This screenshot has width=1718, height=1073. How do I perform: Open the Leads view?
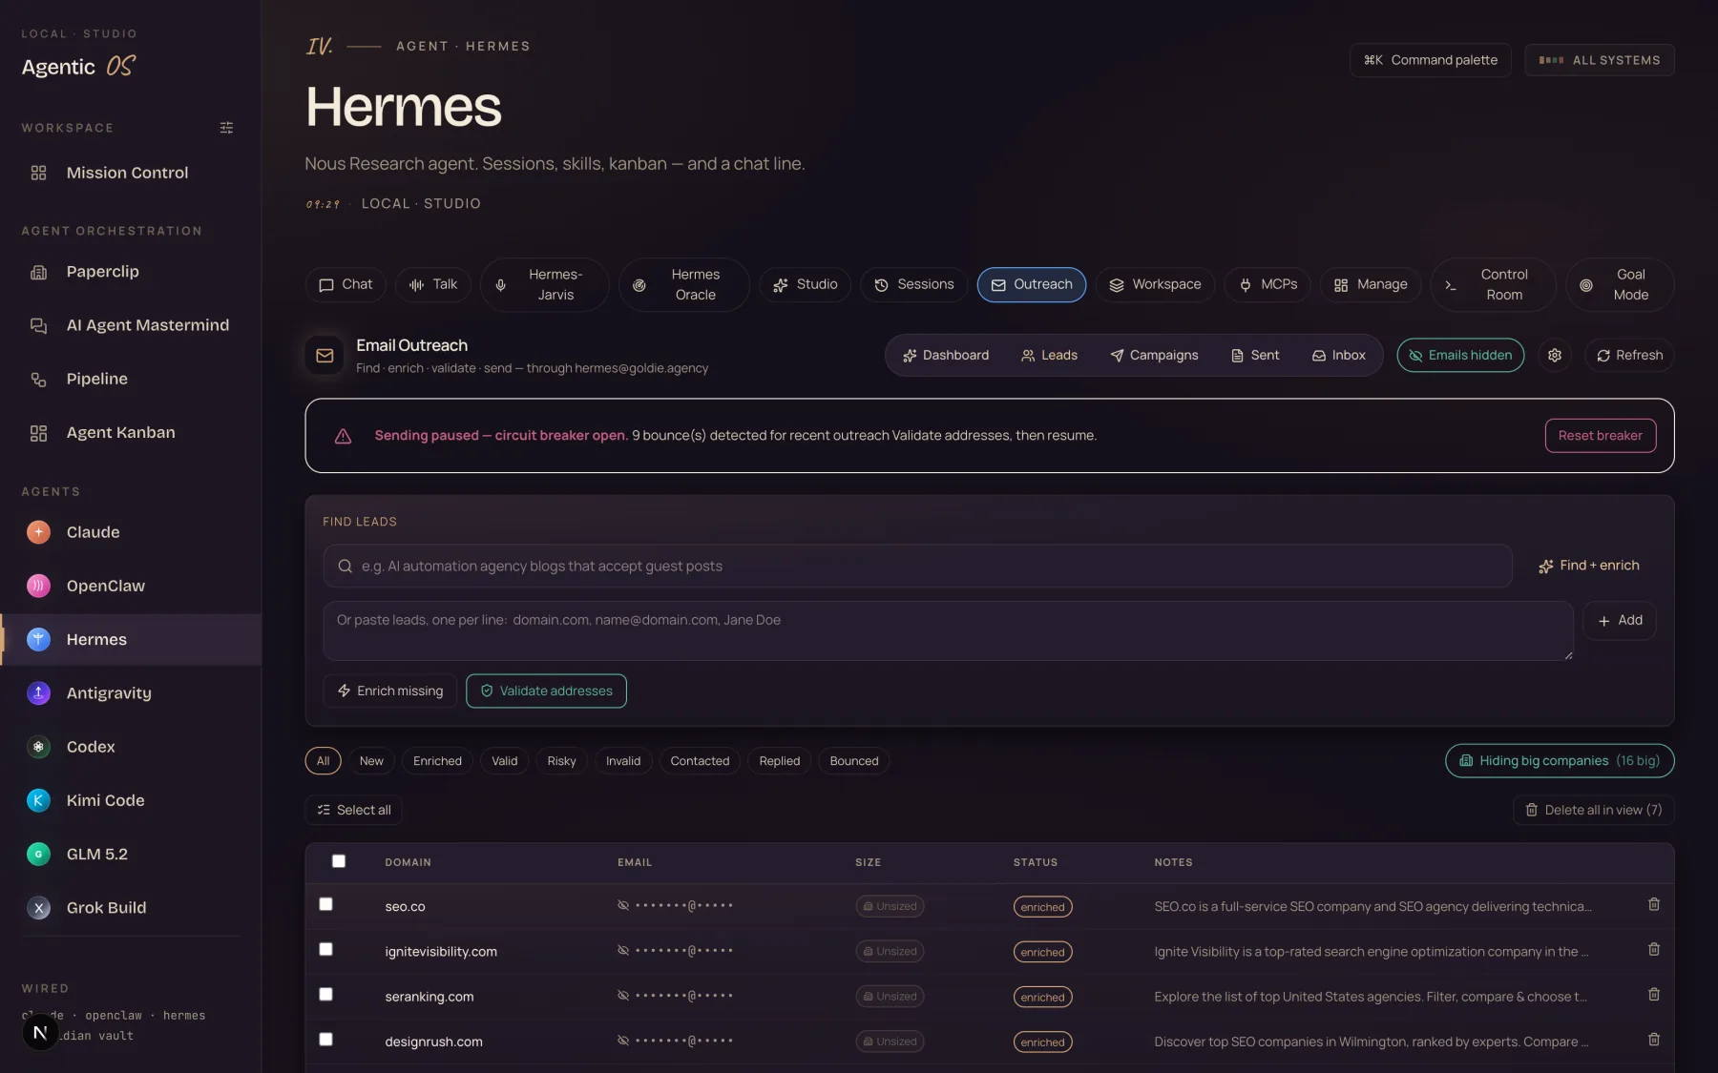point(1049,356)
